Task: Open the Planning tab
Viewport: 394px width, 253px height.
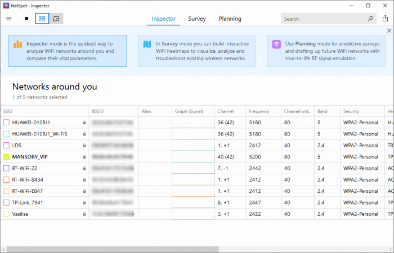Action: pyautogui.click(x=230, y=19)
